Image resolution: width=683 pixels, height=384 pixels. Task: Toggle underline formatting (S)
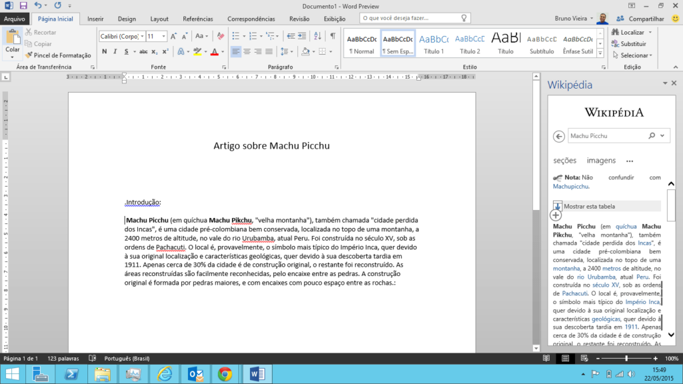126,52
